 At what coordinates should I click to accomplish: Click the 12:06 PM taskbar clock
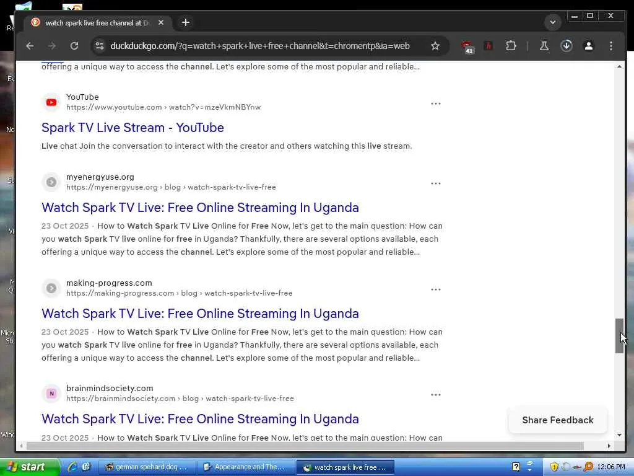click(611, 467)
